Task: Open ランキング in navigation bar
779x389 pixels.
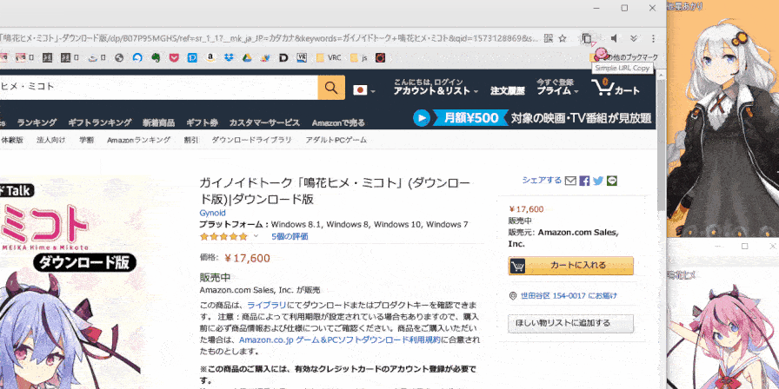Action: pos(37,122)
